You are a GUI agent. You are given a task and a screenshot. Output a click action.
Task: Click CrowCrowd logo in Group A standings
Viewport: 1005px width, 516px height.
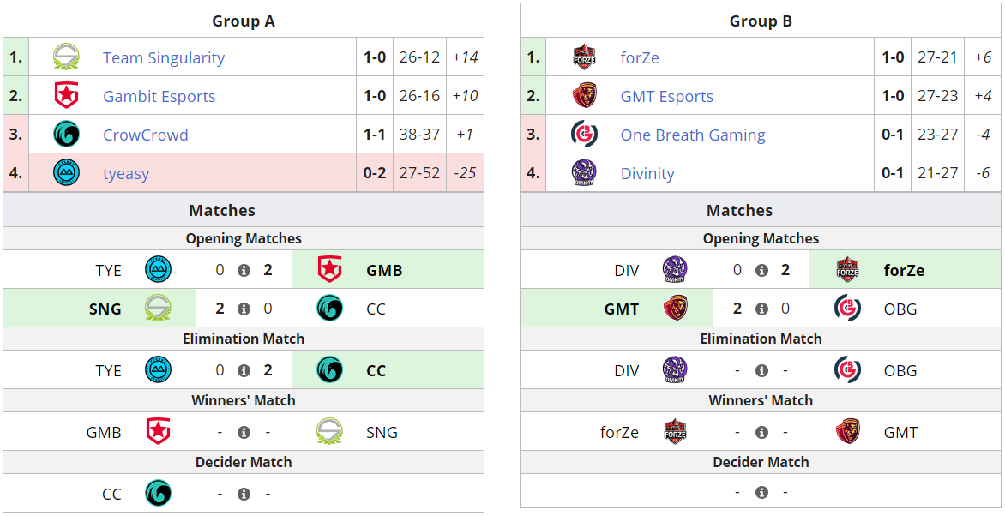point(66,135)
